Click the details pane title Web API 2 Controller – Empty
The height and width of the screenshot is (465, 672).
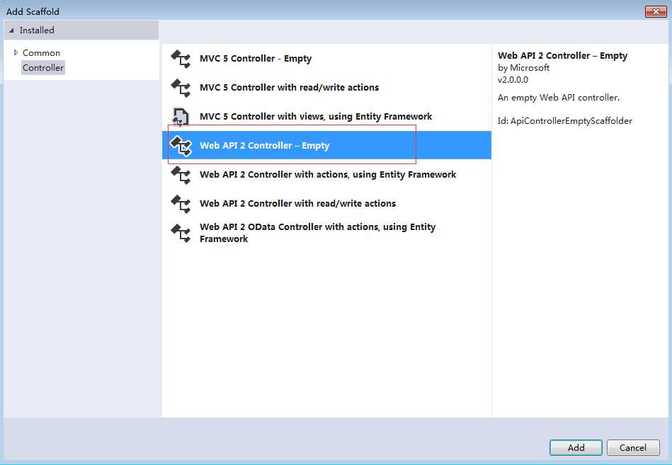562,56
